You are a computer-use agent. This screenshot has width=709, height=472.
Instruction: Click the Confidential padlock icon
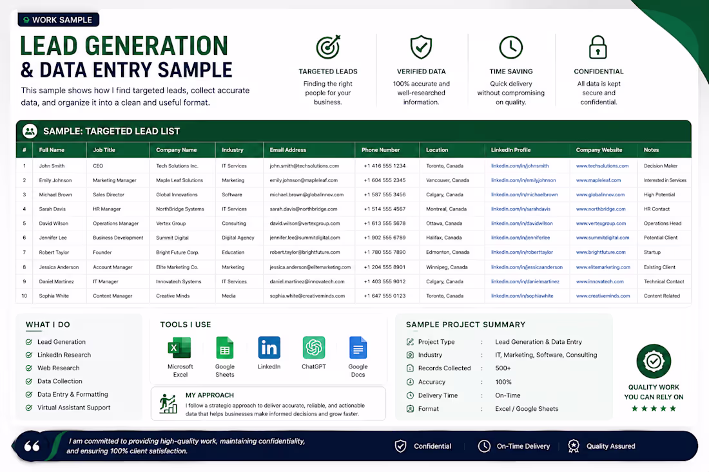coord(597,48)
